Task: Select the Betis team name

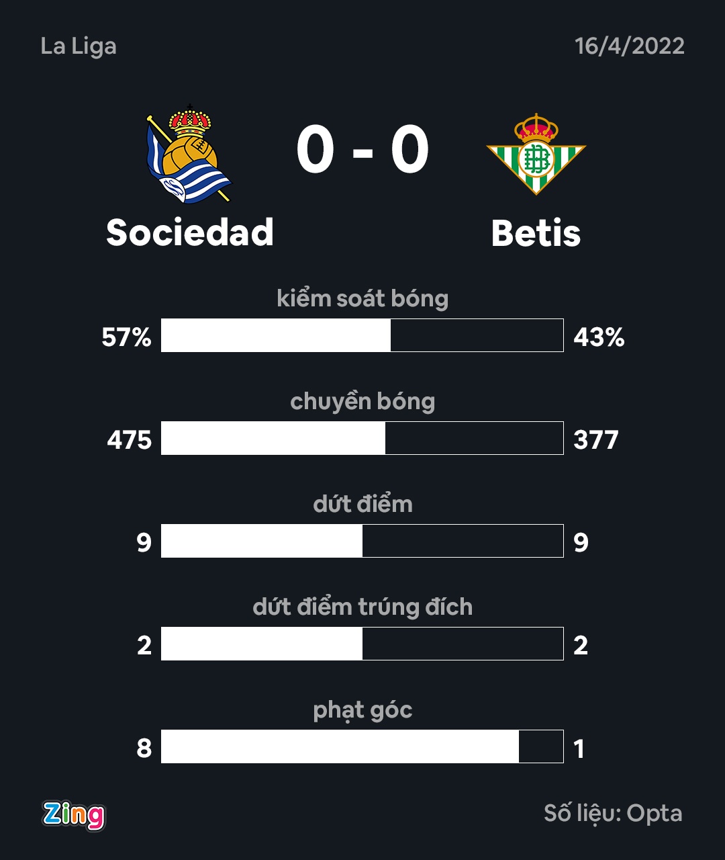Action: point(536,233)
